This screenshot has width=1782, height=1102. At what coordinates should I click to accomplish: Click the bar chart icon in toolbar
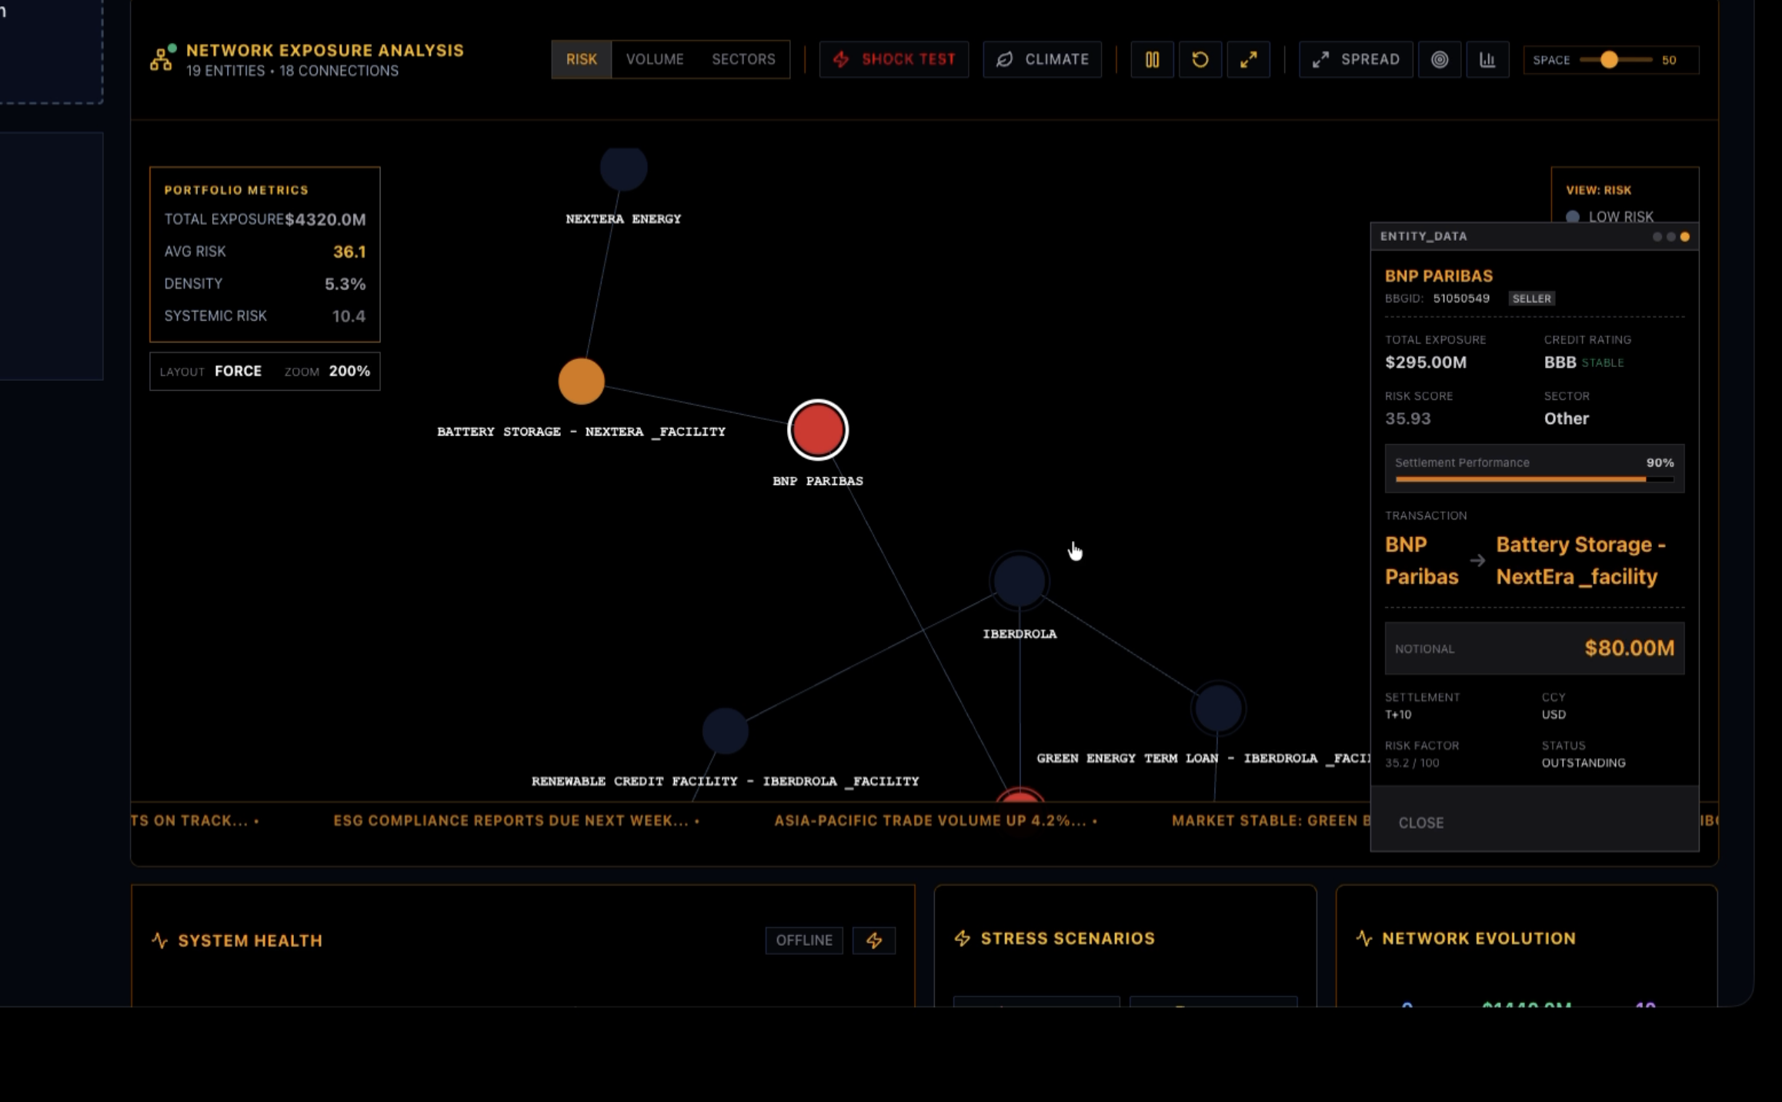coord(1487,59)
